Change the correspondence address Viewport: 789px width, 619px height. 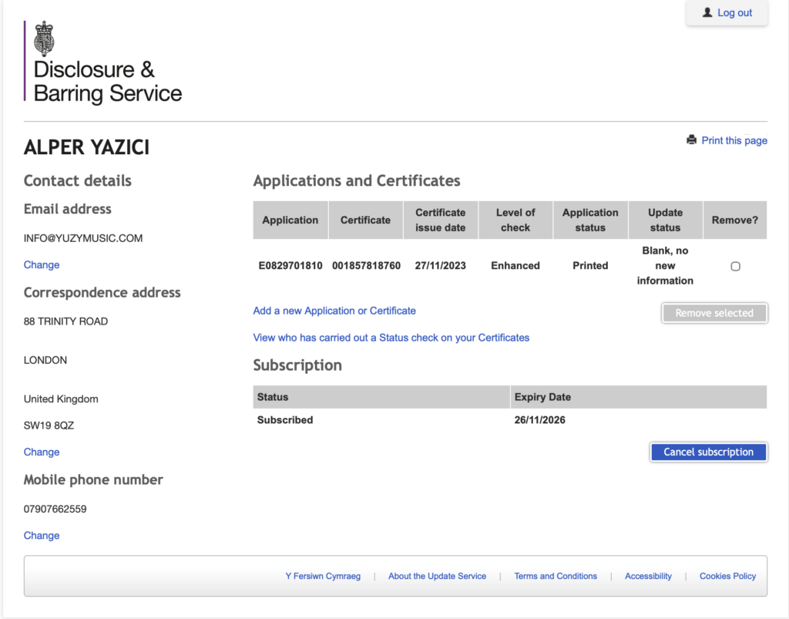(42, 452)
